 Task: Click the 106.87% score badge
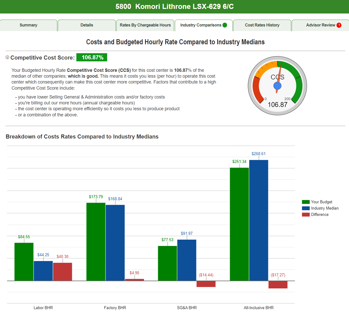[x=92, y=57]
